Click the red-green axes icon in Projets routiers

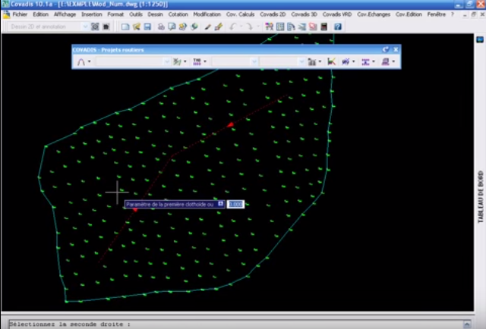(x=331, y=62)
